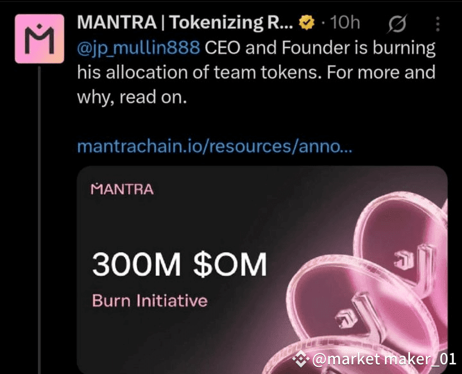The width and height of the screenshot is (462, 374).
Task: Click the tweet text about burning team tokens
Action: tap(257, 72)
